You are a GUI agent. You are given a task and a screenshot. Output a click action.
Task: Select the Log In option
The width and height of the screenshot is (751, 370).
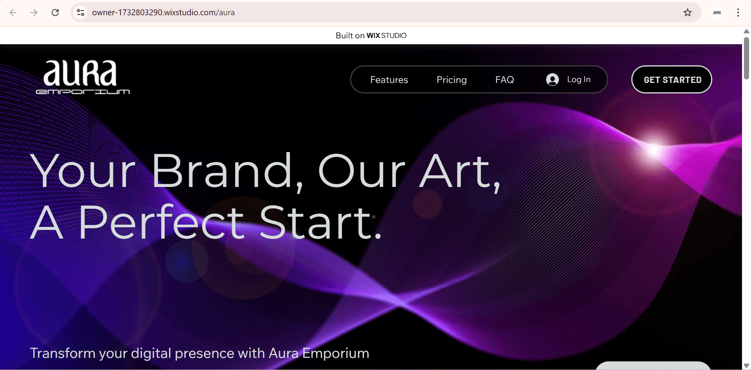[579, 79]
